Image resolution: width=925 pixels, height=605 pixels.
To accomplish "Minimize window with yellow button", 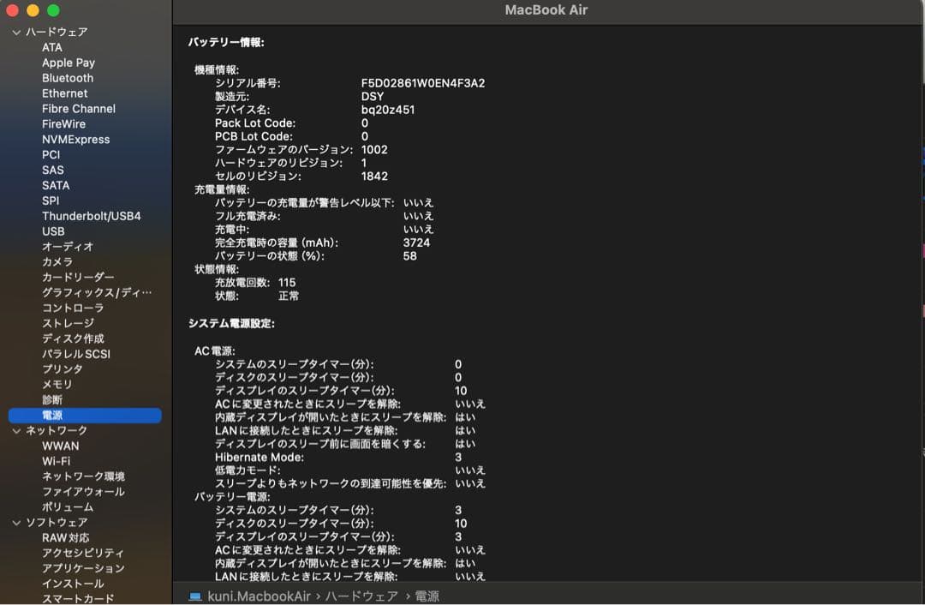I will (33, 10).
